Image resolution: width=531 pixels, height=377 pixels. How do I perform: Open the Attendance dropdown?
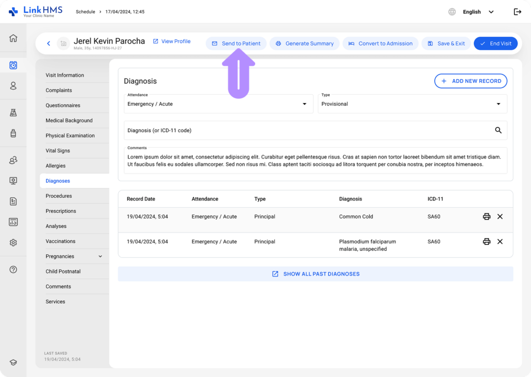coord(218,104)
